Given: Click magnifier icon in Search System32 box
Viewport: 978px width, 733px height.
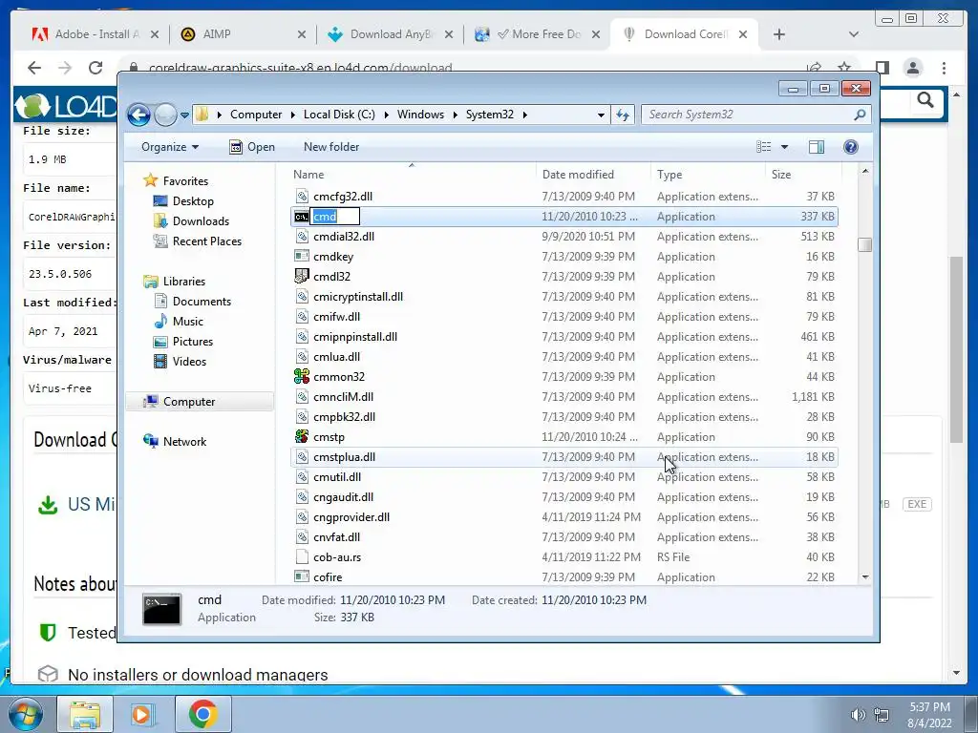Looking at the screenshot, I should (x=860, y=115).
